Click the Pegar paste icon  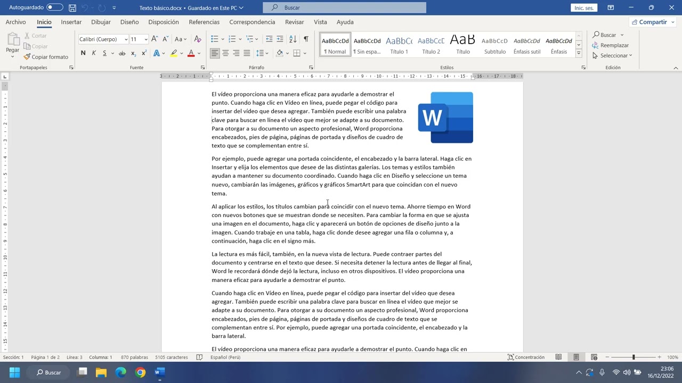(12, 39)
